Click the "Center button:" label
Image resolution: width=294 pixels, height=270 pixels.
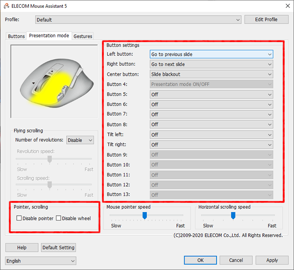coord(123,74)
